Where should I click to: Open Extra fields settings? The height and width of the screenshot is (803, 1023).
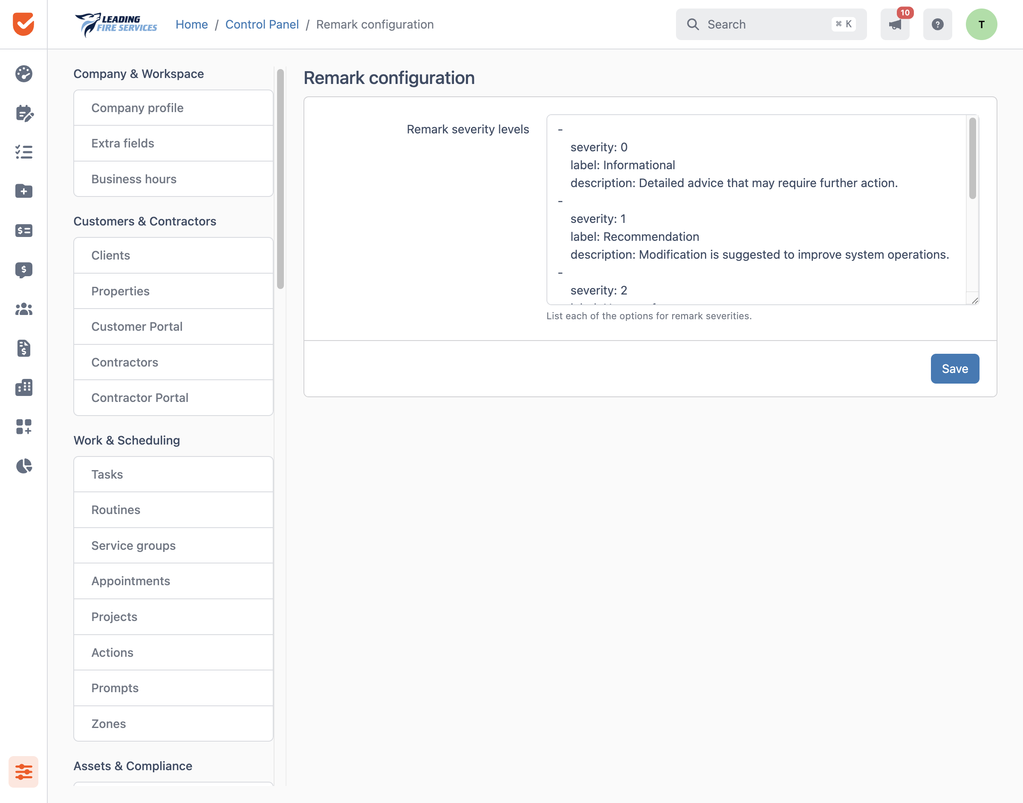coord(173,143)
